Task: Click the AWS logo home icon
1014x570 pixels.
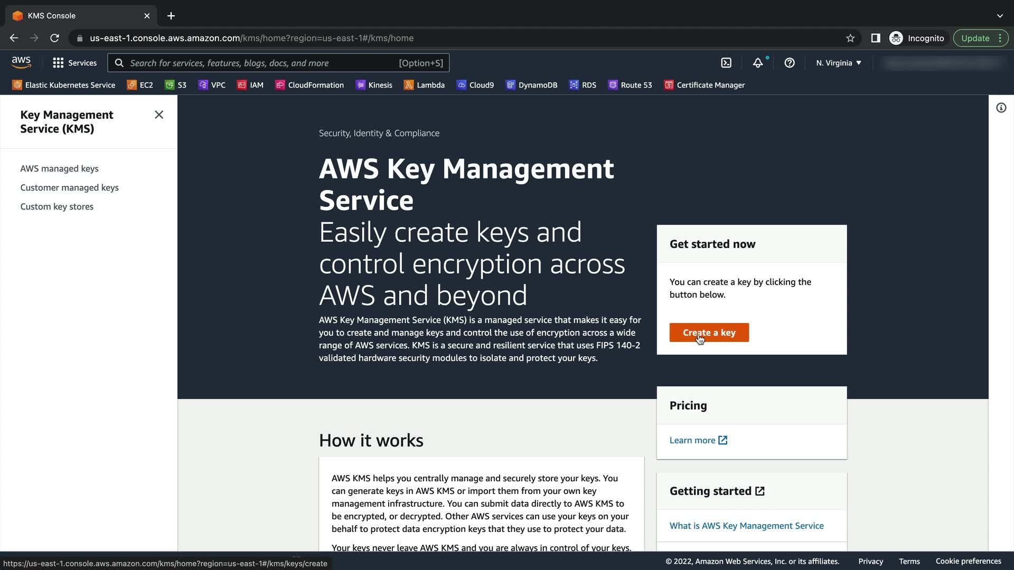Action: click(21, 62)
